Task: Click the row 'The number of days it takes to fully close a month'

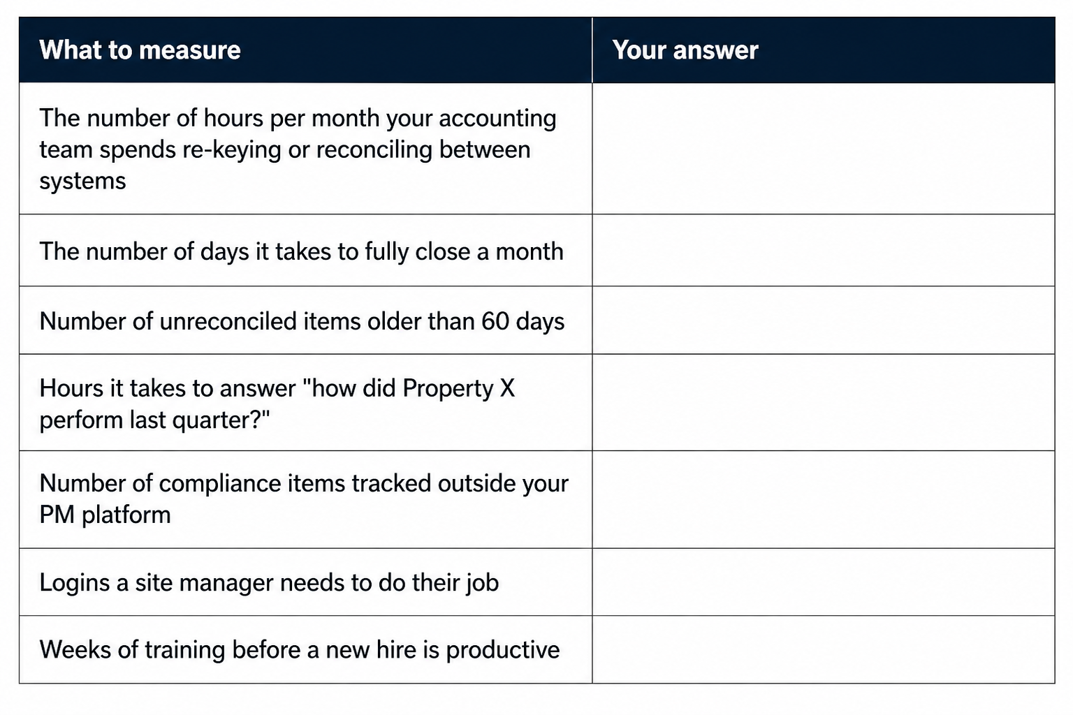Action: [x=301, y=251]
